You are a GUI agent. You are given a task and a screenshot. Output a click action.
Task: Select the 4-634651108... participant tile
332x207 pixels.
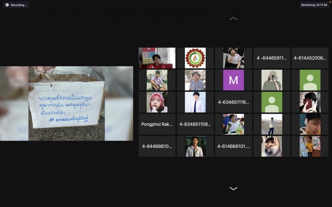[195, 124]
